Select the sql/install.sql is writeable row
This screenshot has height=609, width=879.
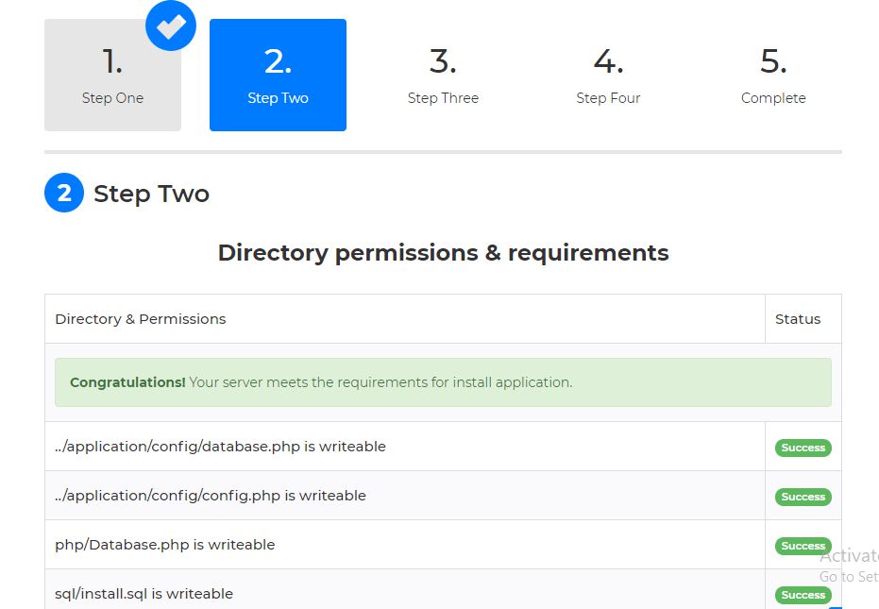(x=144, y=594)
